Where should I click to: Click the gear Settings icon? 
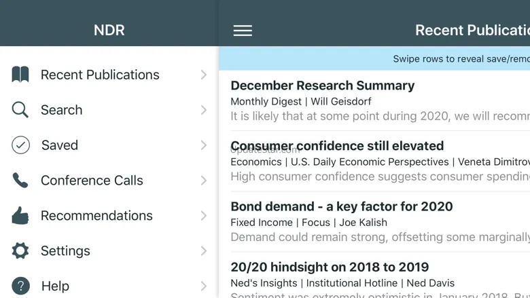point(20,250)
